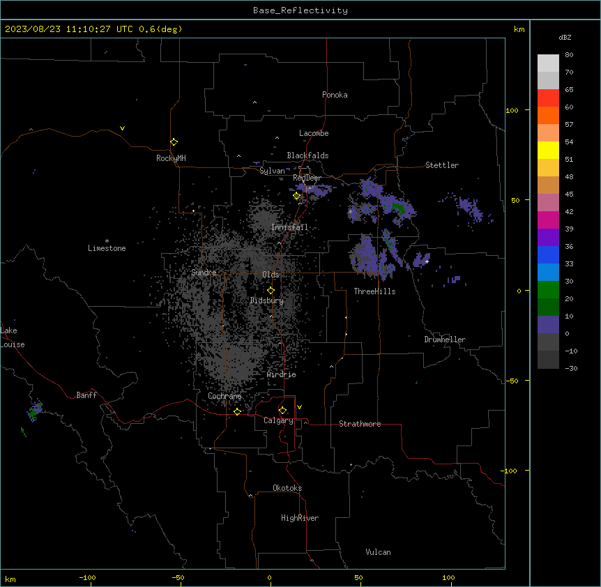Click the yellow diamond marker below RedDeer
Screen dimensions: 601x587
(x=297, y=196)
